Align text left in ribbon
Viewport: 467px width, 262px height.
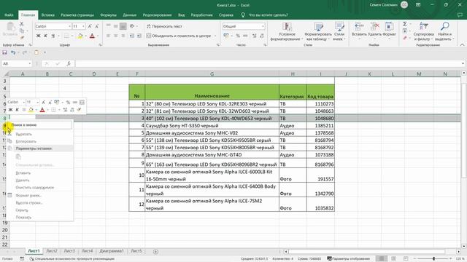pos(109,36)
